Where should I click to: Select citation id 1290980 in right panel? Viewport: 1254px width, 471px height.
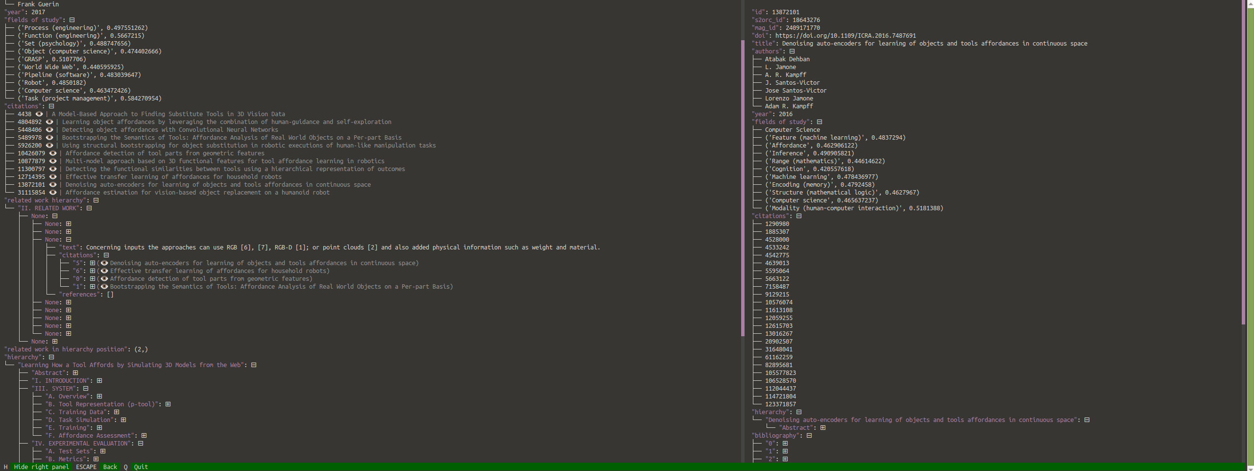click(x=777, y=224)
